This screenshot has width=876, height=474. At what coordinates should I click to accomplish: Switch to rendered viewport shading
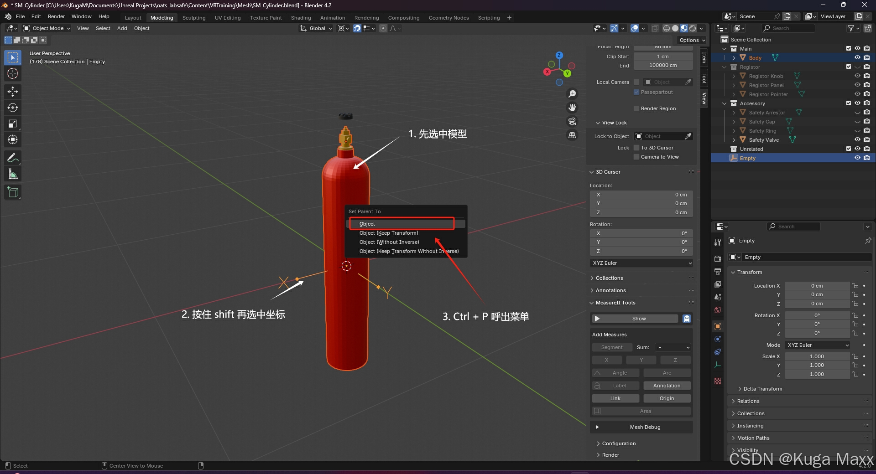[x=693, y=28]
